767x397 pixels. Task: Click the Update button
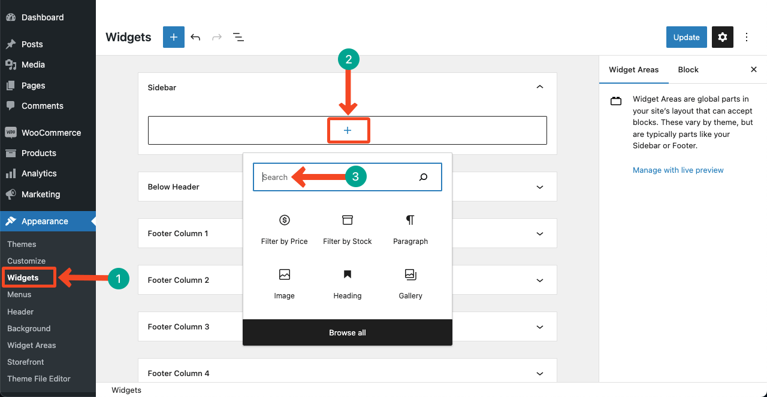[686, 37]
